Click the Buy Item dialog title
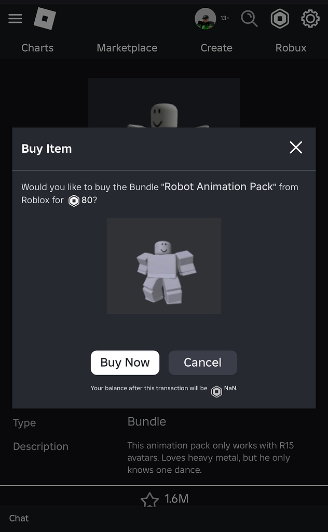The height and width of the screenshot is (532, 328). coord(47,149)
